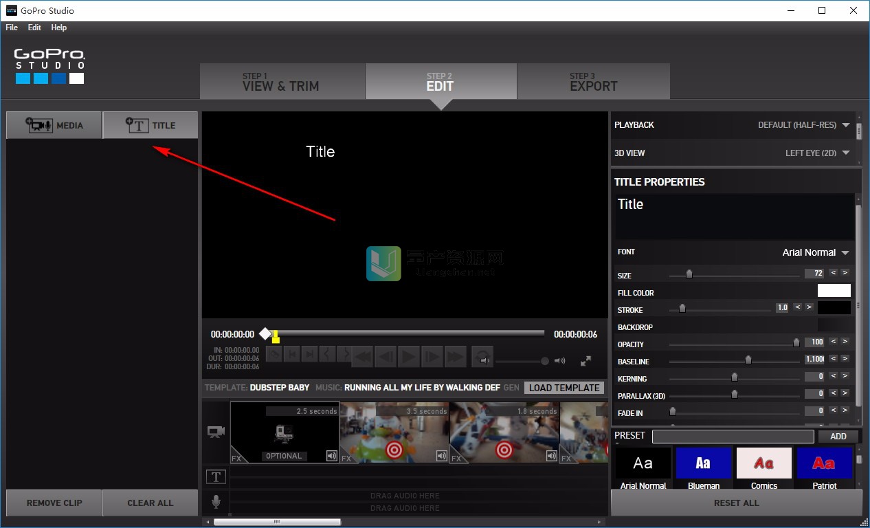Click the jump to next clip button
Viewport: 870px width, 528px height.
click(310, 354)
